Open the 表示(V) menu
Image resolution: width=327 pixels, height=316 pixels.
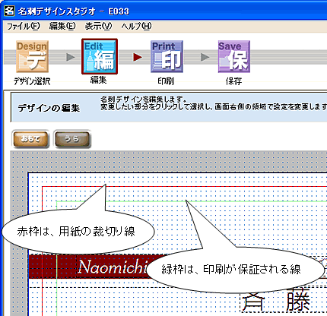[x=98, y=26]
